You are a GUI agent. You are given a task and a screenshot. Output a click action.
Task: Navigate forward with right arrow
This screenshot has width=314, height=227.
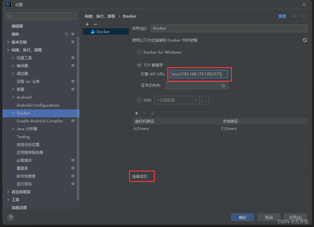tap(303, 16)
